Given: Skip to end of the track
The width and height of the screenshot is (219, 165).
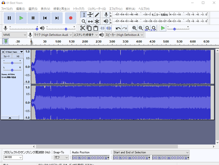Looking at the screenshot, I should click(x=57, y=18).
